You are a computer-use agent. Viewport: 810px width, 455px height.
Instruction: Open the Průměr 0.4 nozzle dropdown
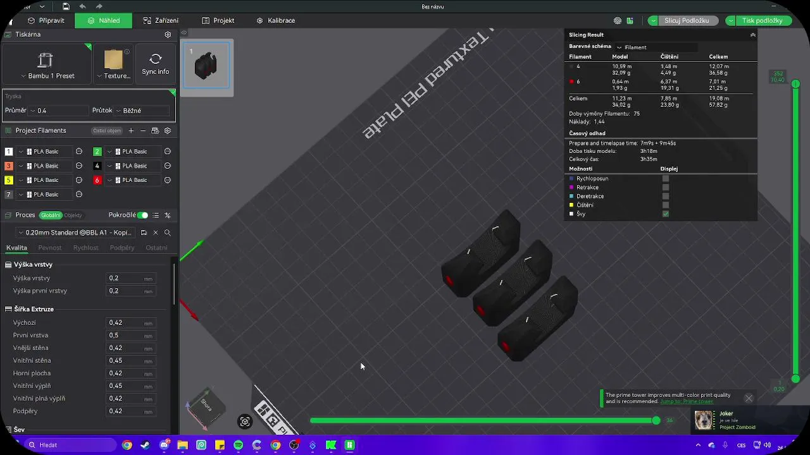pos(58,111)
